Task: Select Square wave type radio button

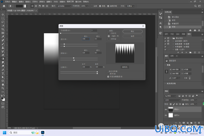Action: pyautogui.click(x=109, y=39)
